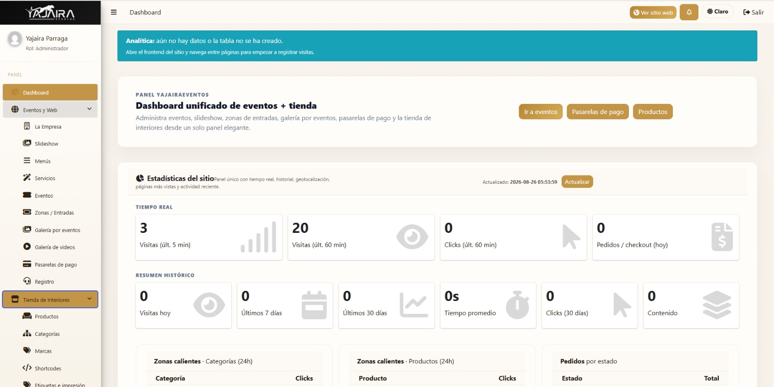The width and height of the screenshot is (774, 387).
Task: Click the Shortcodes code icon
Action: 27,368
